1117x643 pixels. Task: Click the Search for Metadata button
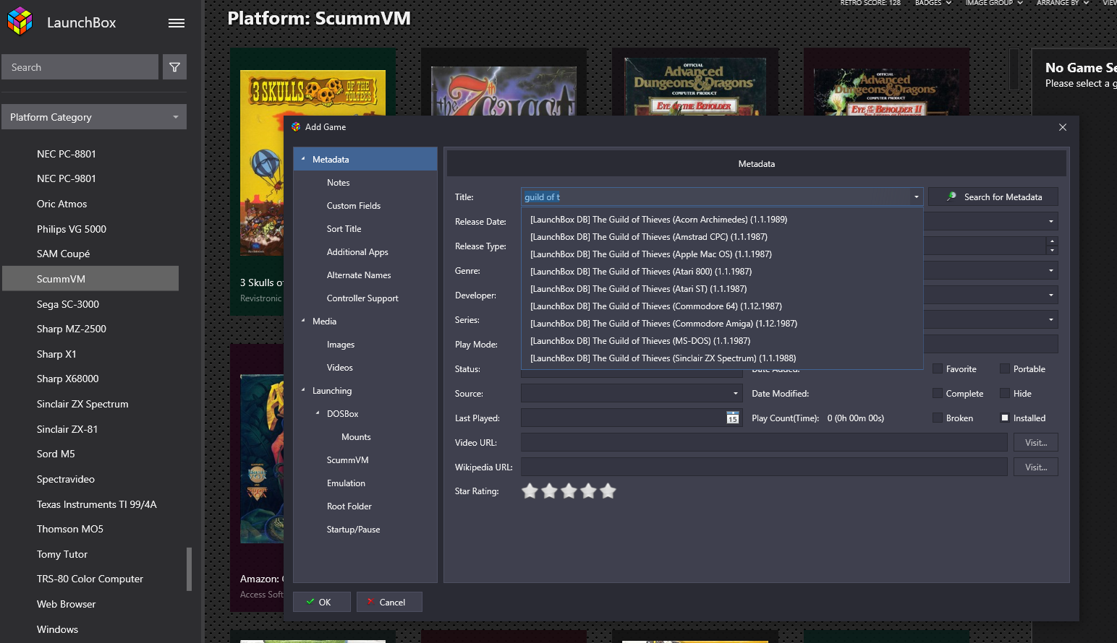click(993, 197)
